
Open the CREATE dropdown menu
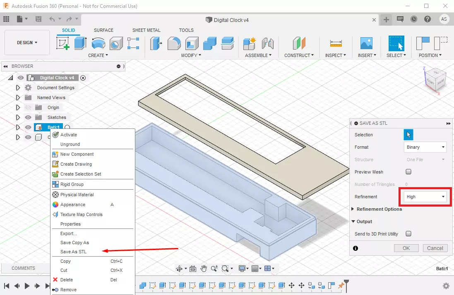pos(98,55)
